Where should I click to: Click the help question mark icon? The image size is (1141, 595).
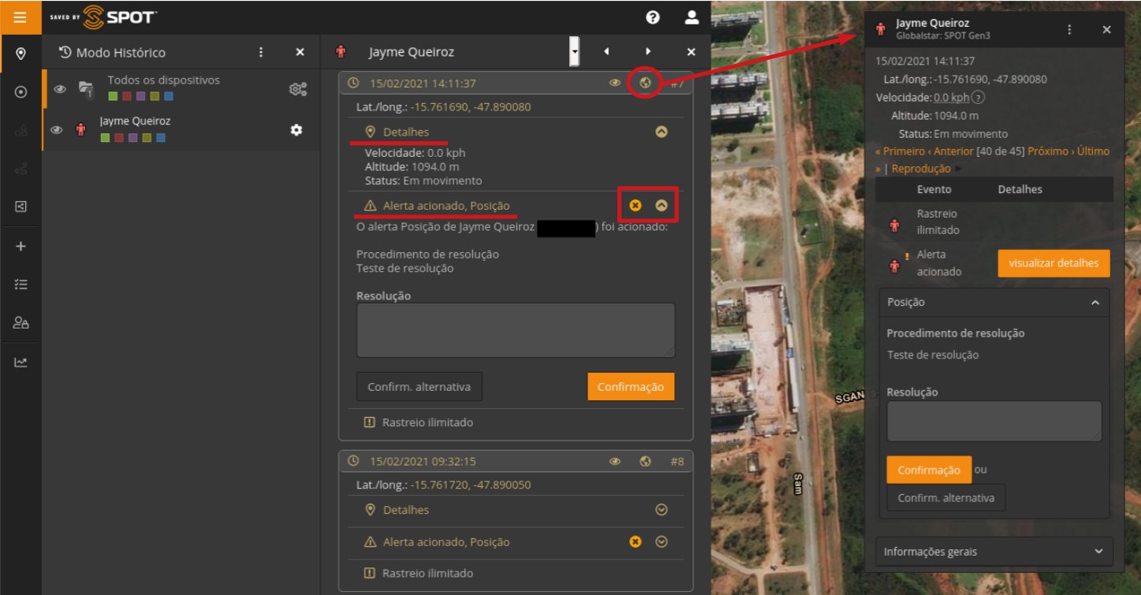(652, 17)
